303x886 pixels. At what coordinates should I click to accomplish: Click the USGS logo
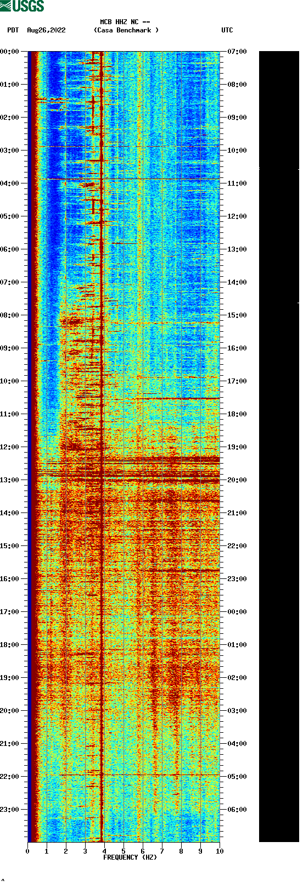[x=23, y=6]
